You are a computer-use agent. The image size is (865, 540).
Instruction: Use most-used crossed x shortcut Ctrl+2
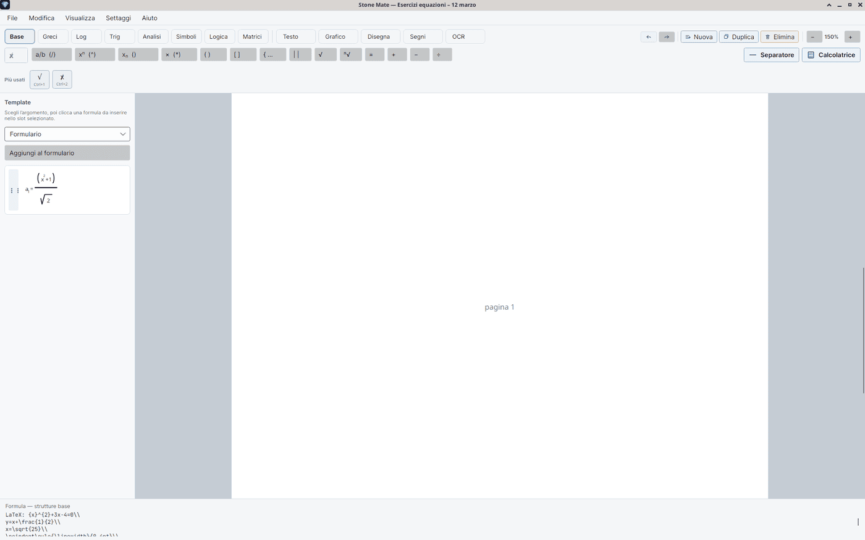point(62,80)
